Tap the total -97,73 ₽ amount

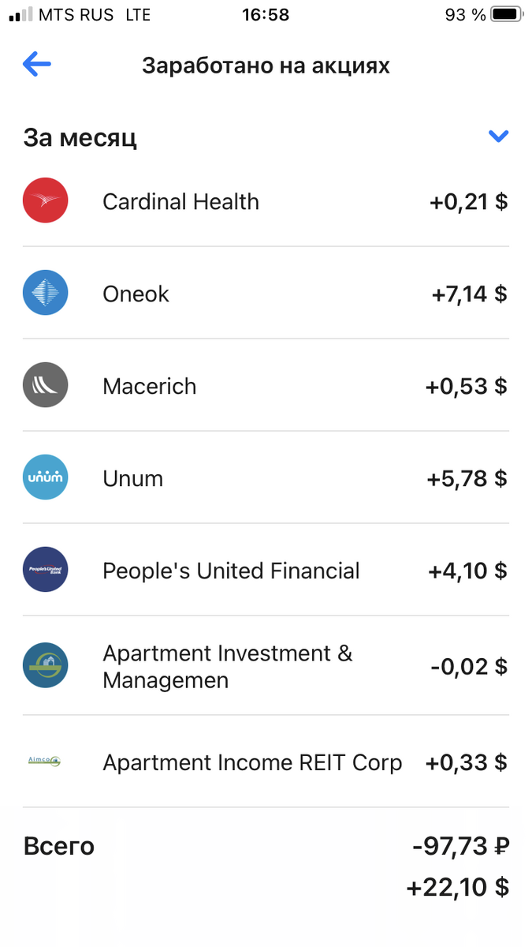pyautogui.click(x=461, y=847)
